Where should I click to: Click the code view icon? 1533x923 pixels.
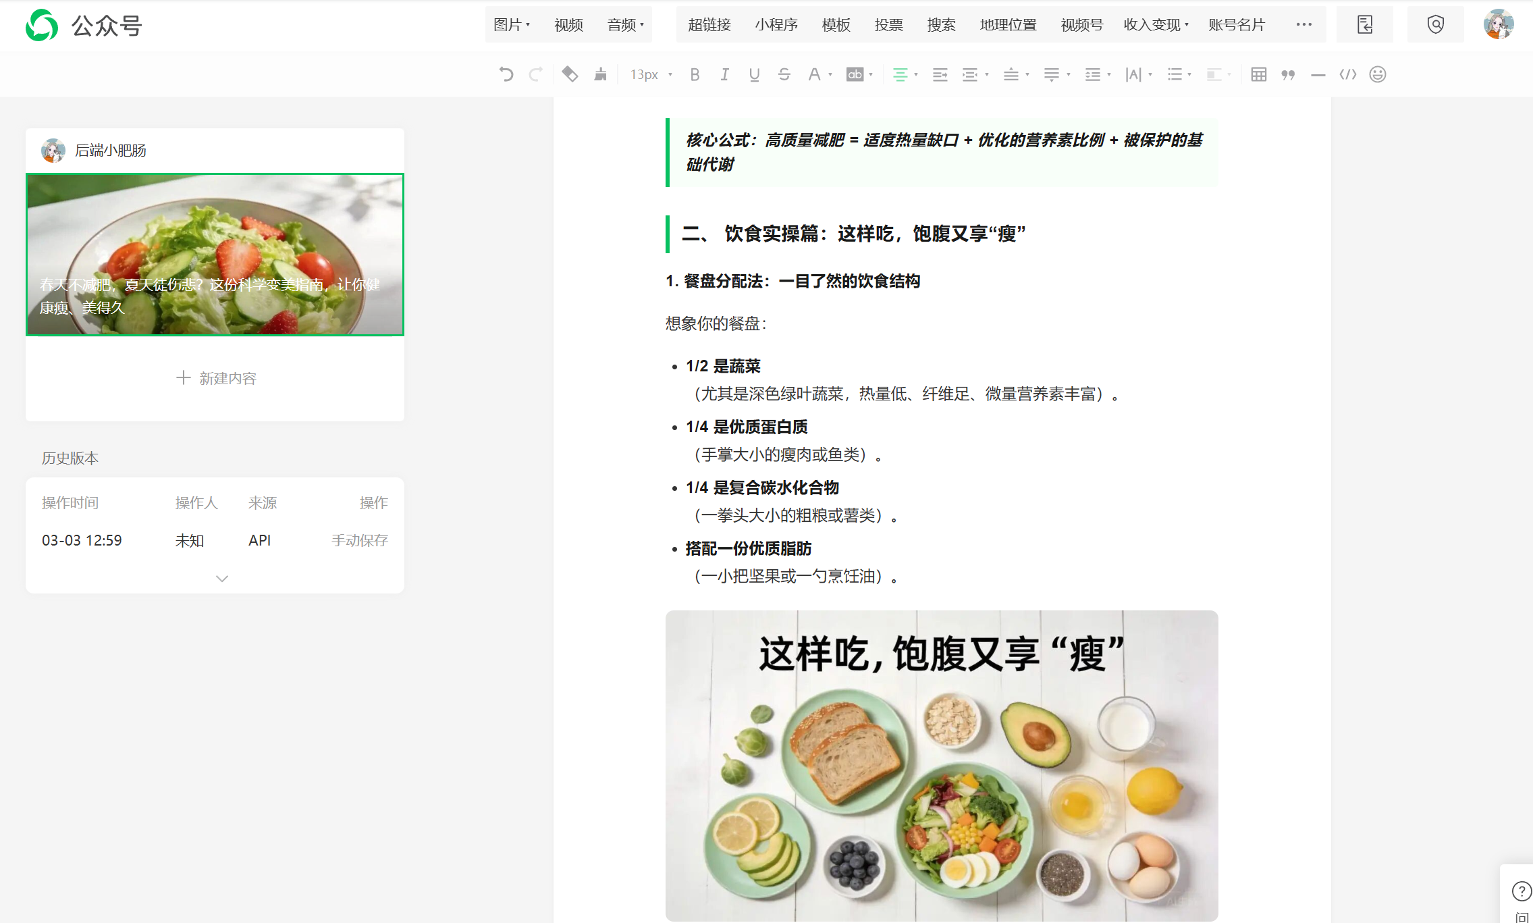coord(1347,74)
